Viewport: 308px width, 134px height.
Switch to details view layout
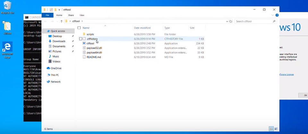271,129
